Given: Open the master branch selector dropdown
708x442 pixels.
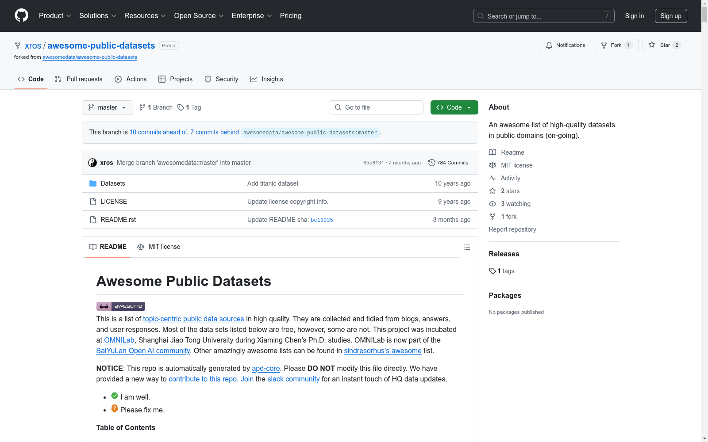Looking at the screenshot, I should (108, 107).
